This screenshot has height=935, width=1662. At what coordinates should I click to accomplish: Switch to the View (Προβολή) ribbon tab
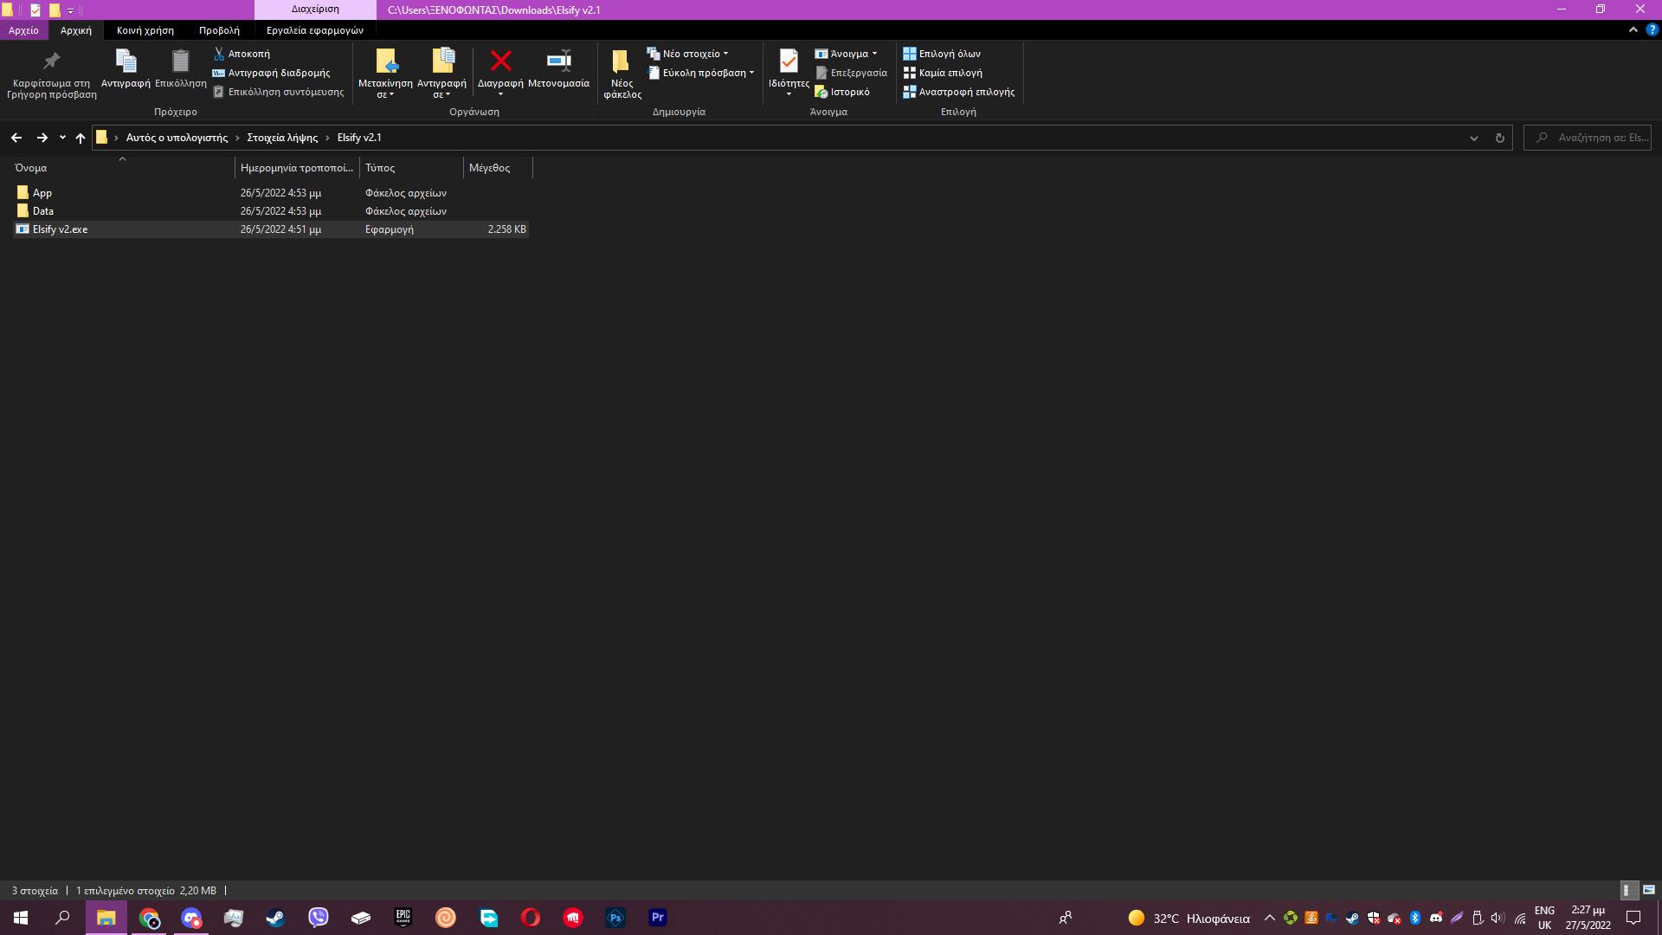[x=219, y=30]
